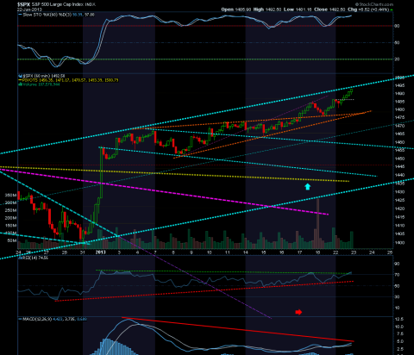Select the 70 level on RSI scale
This screenshot has width=414, height=355.
397,275
